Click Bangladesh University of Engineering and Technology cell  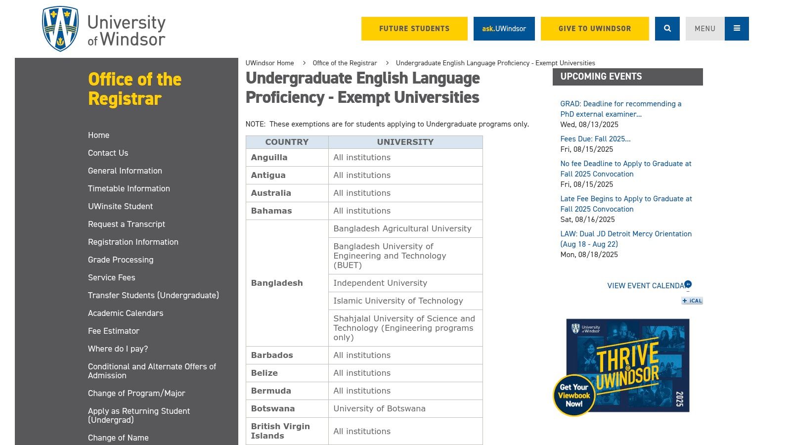click(x=405, y=256)
